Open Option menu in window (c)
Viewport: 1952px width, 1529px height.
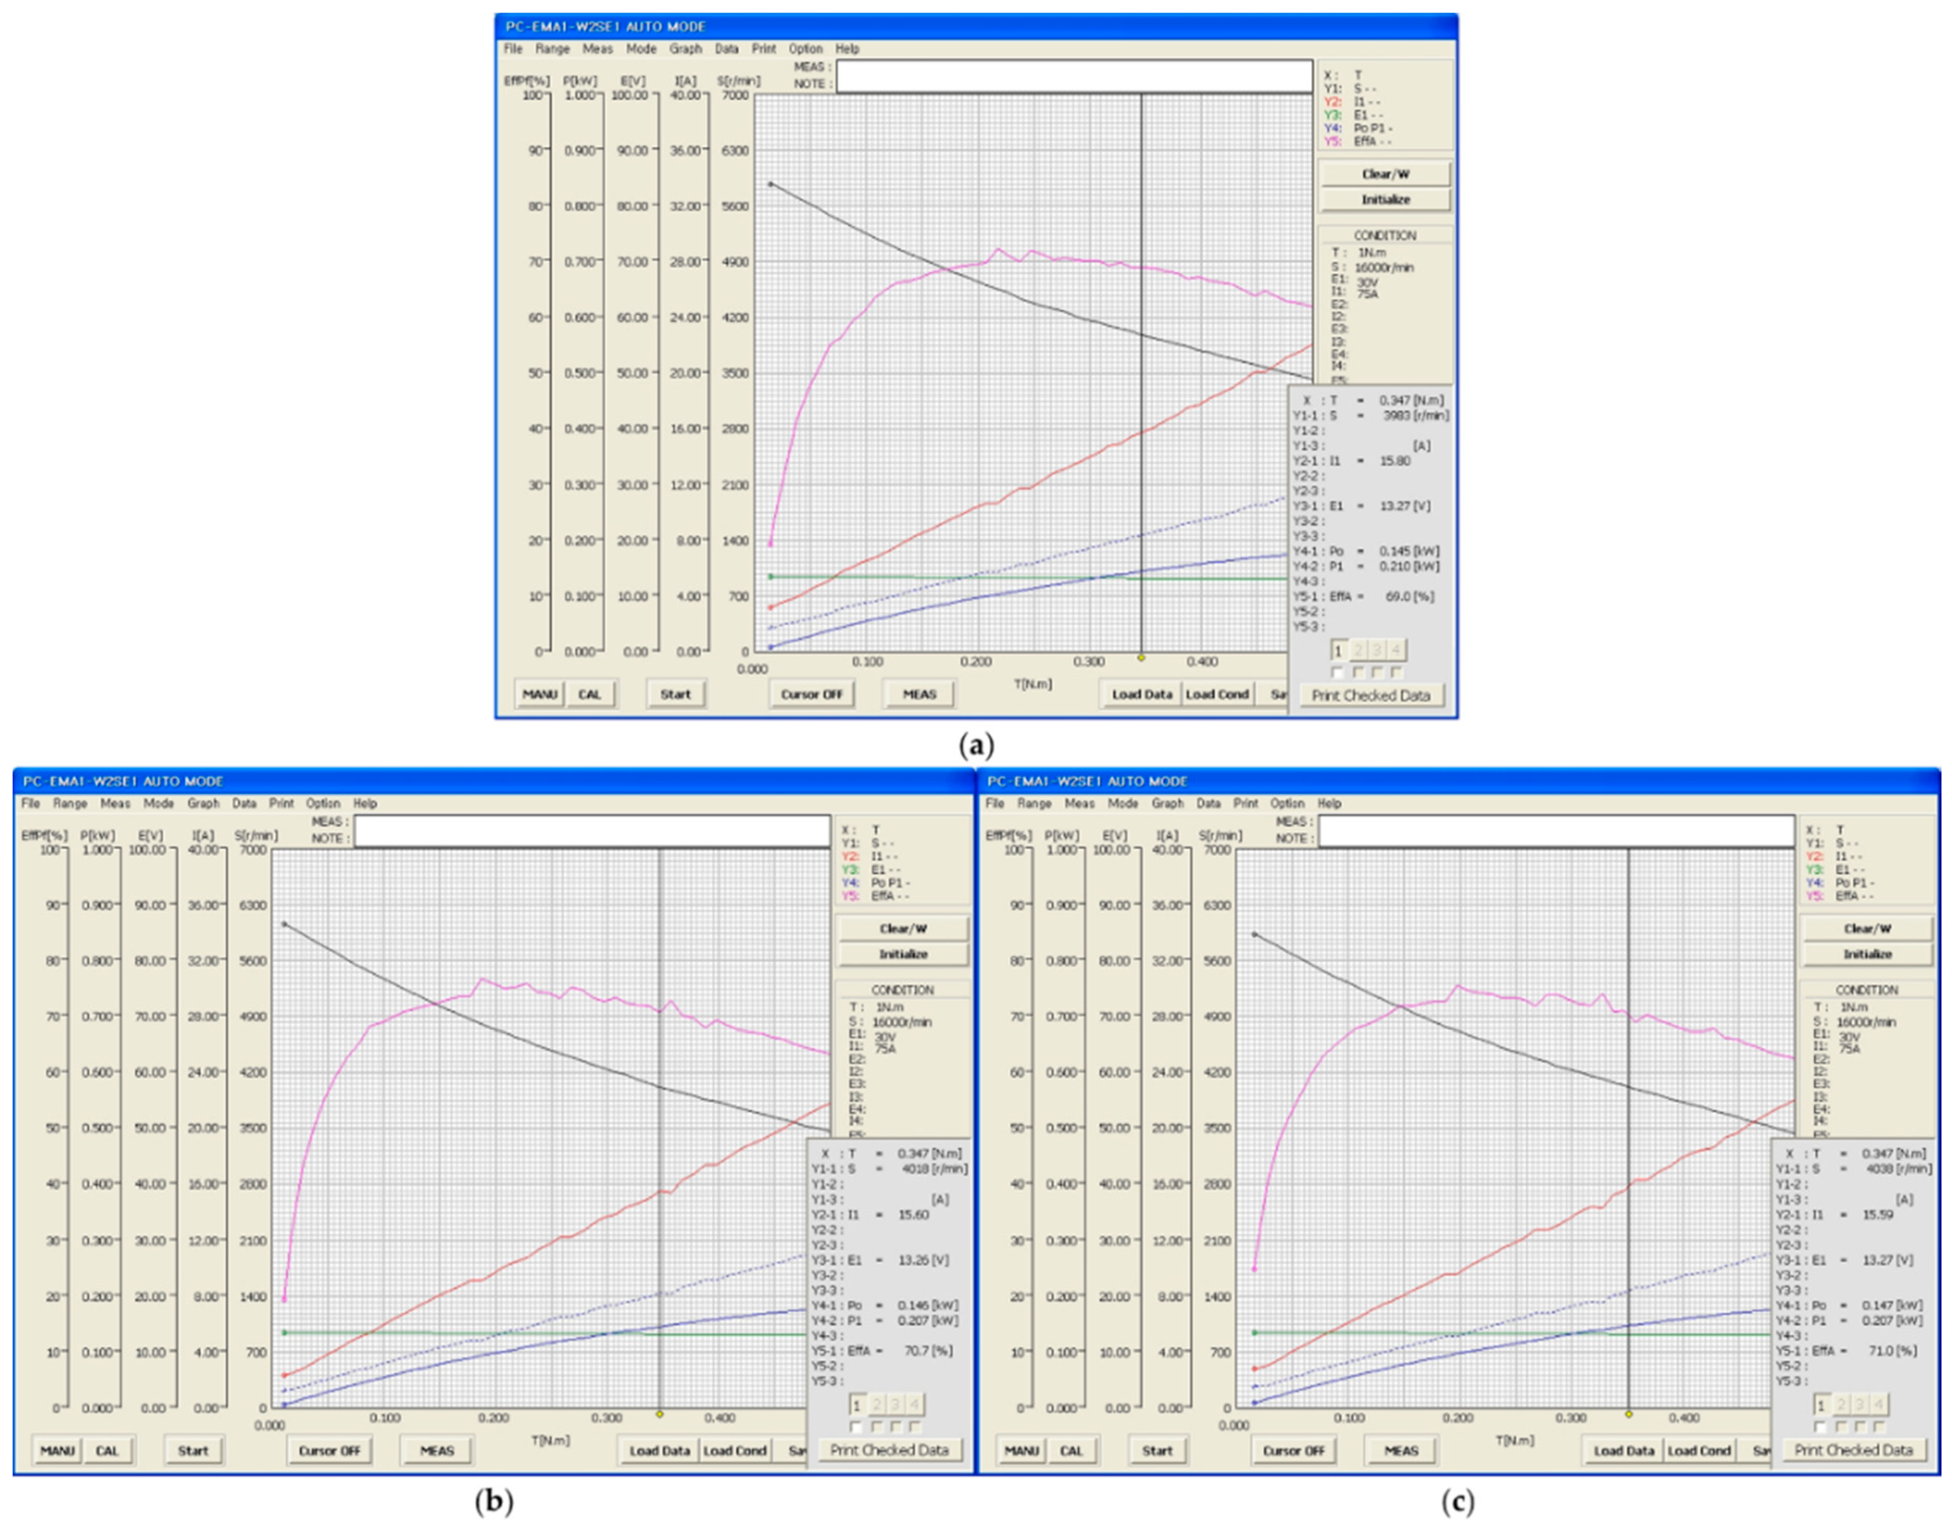coord(1287,804)
